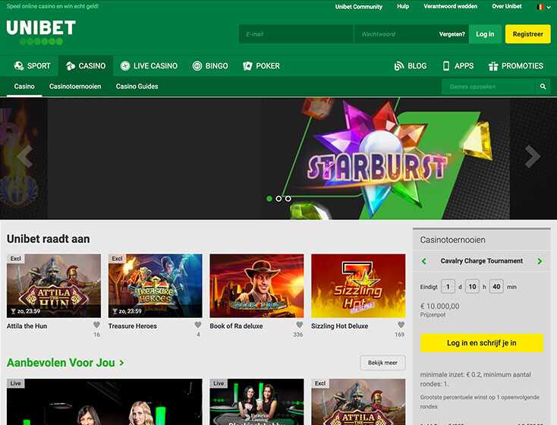
Task: Go to previous banner slide arrow
Action: pyautogui.click(x=25, y=156)
